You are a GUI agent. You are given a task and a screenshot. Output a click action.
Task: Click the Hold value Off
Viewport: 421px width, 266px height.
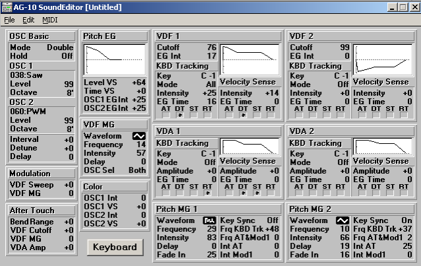[67, 56]
